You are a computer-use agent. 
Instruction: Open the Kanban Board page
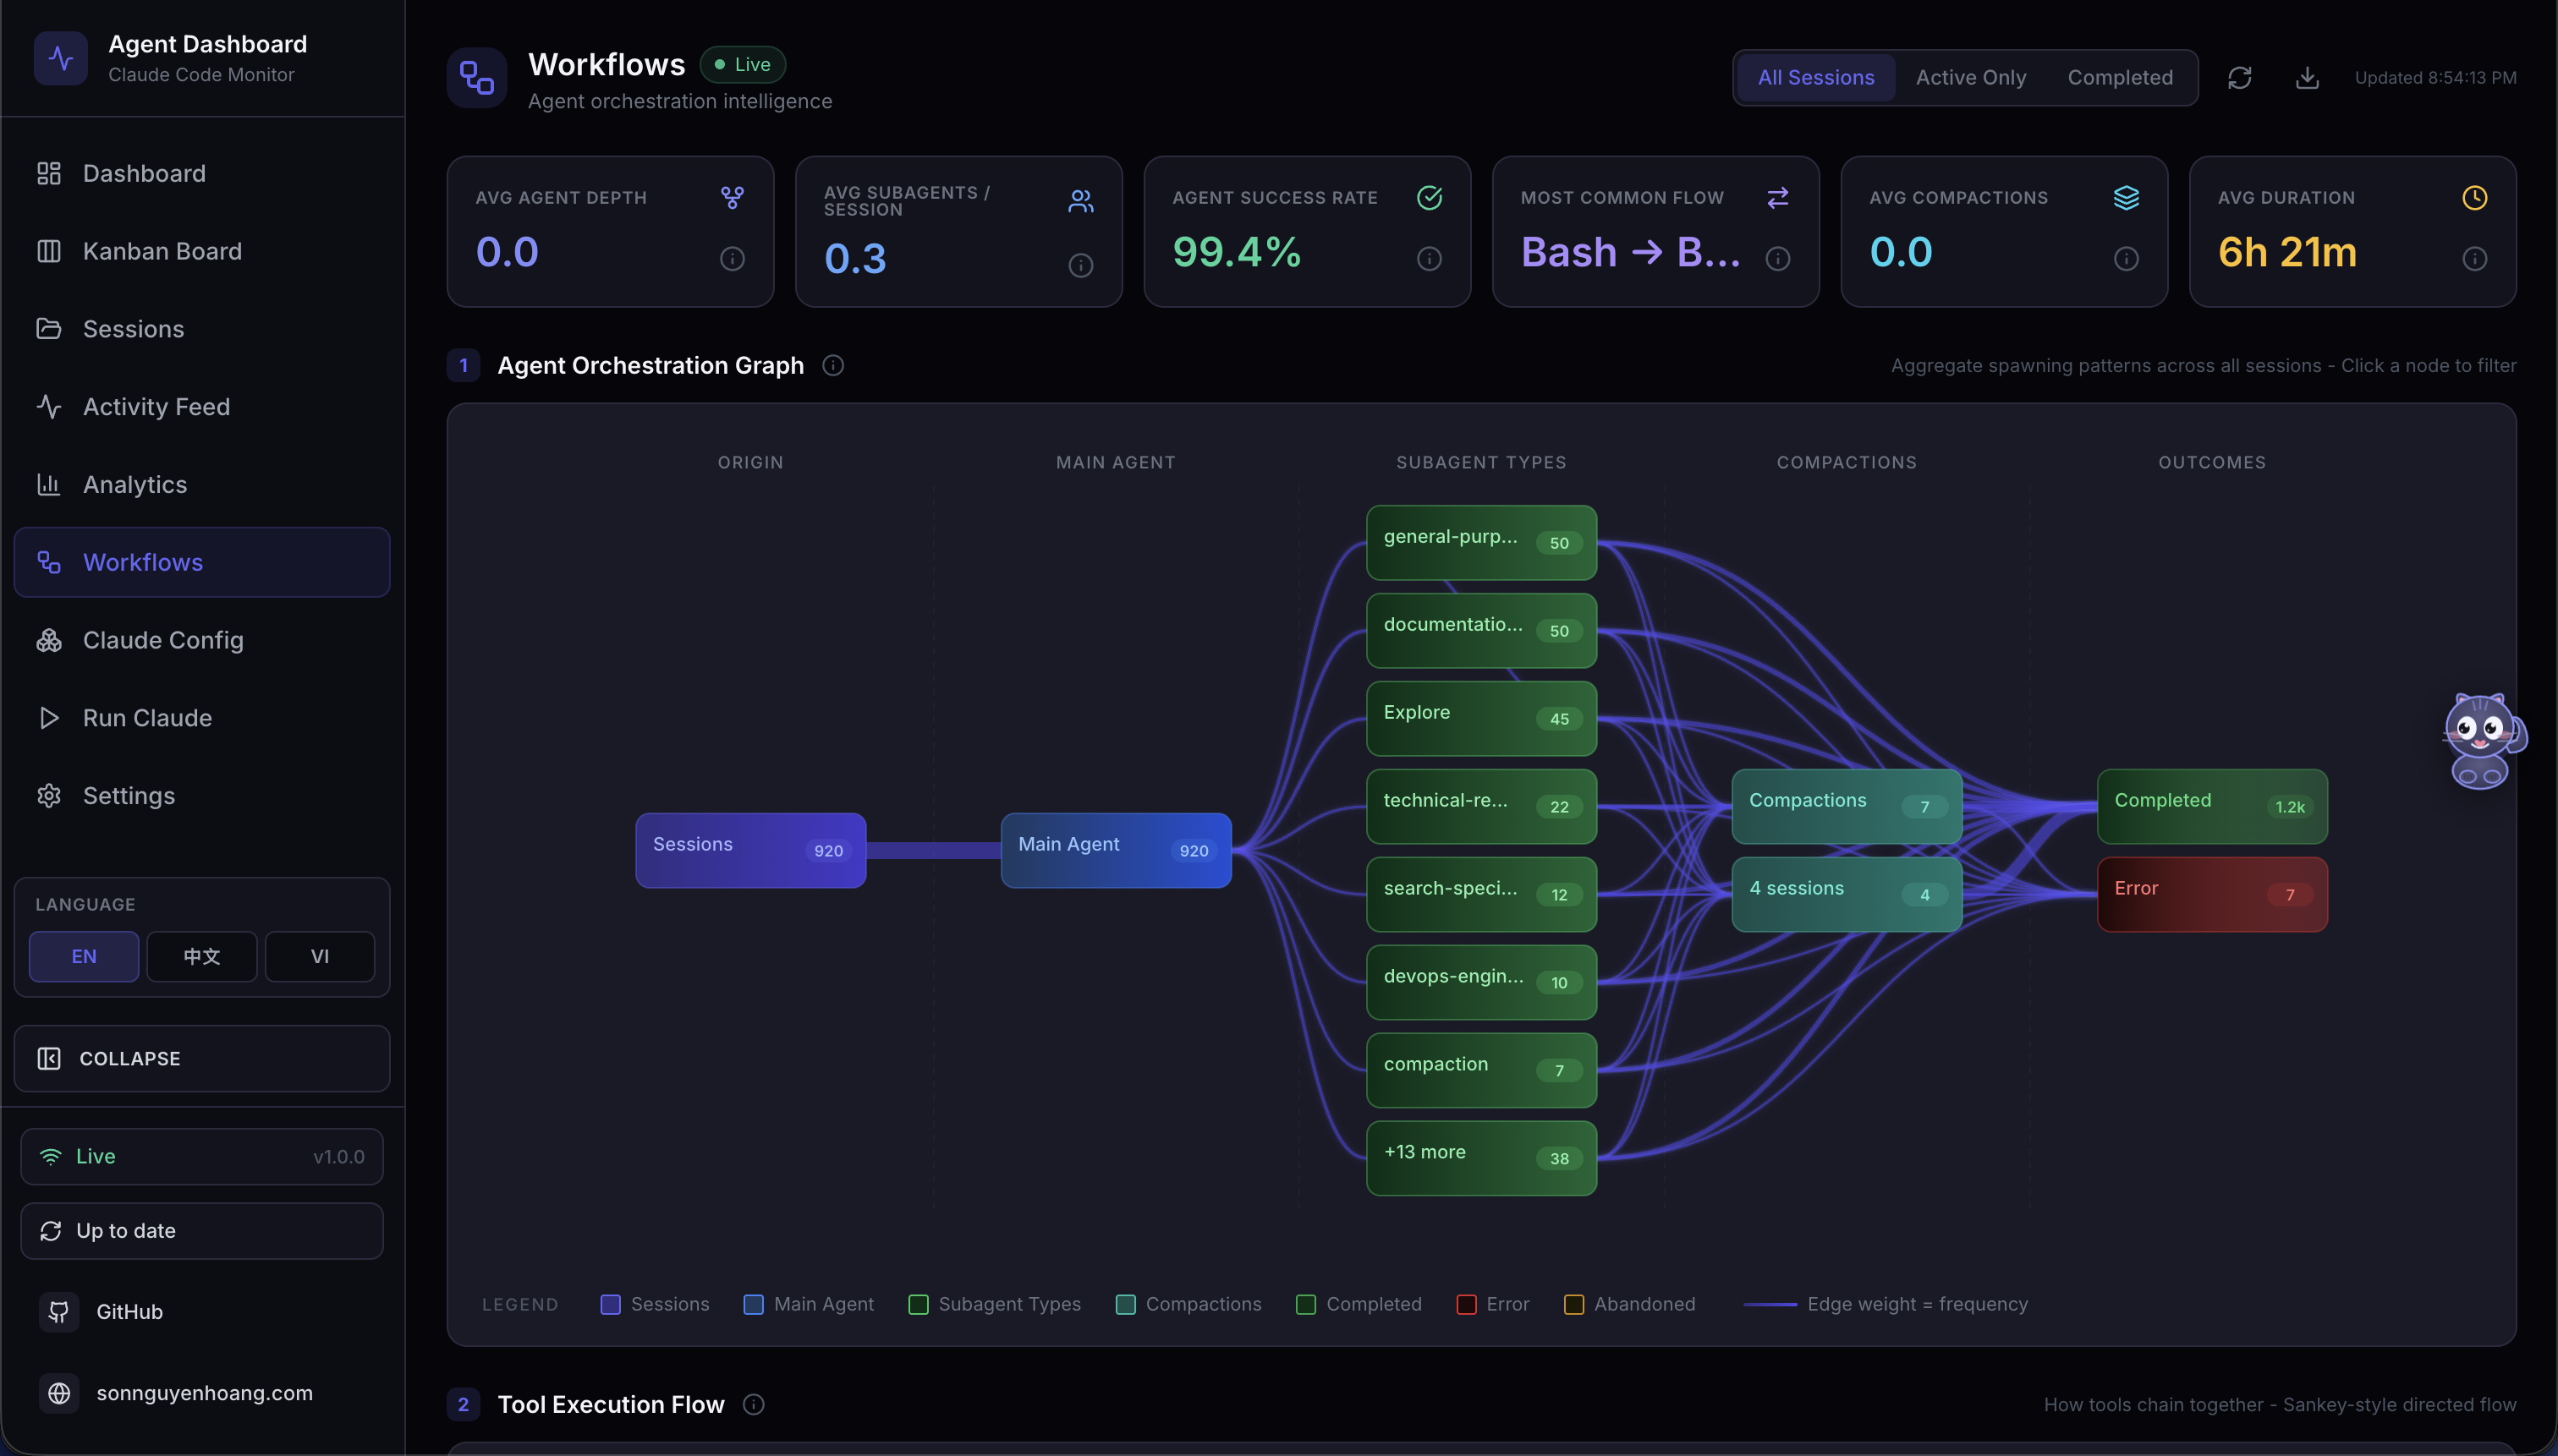(x=202, y=251)
